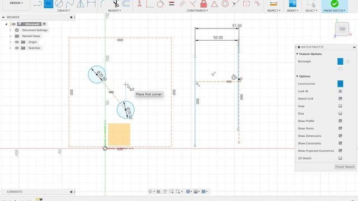The height and width of the screenshot is (201, 358).
Task: Open the FINISH SKETCH toolbar menu
Action: (x=335, y=11)
